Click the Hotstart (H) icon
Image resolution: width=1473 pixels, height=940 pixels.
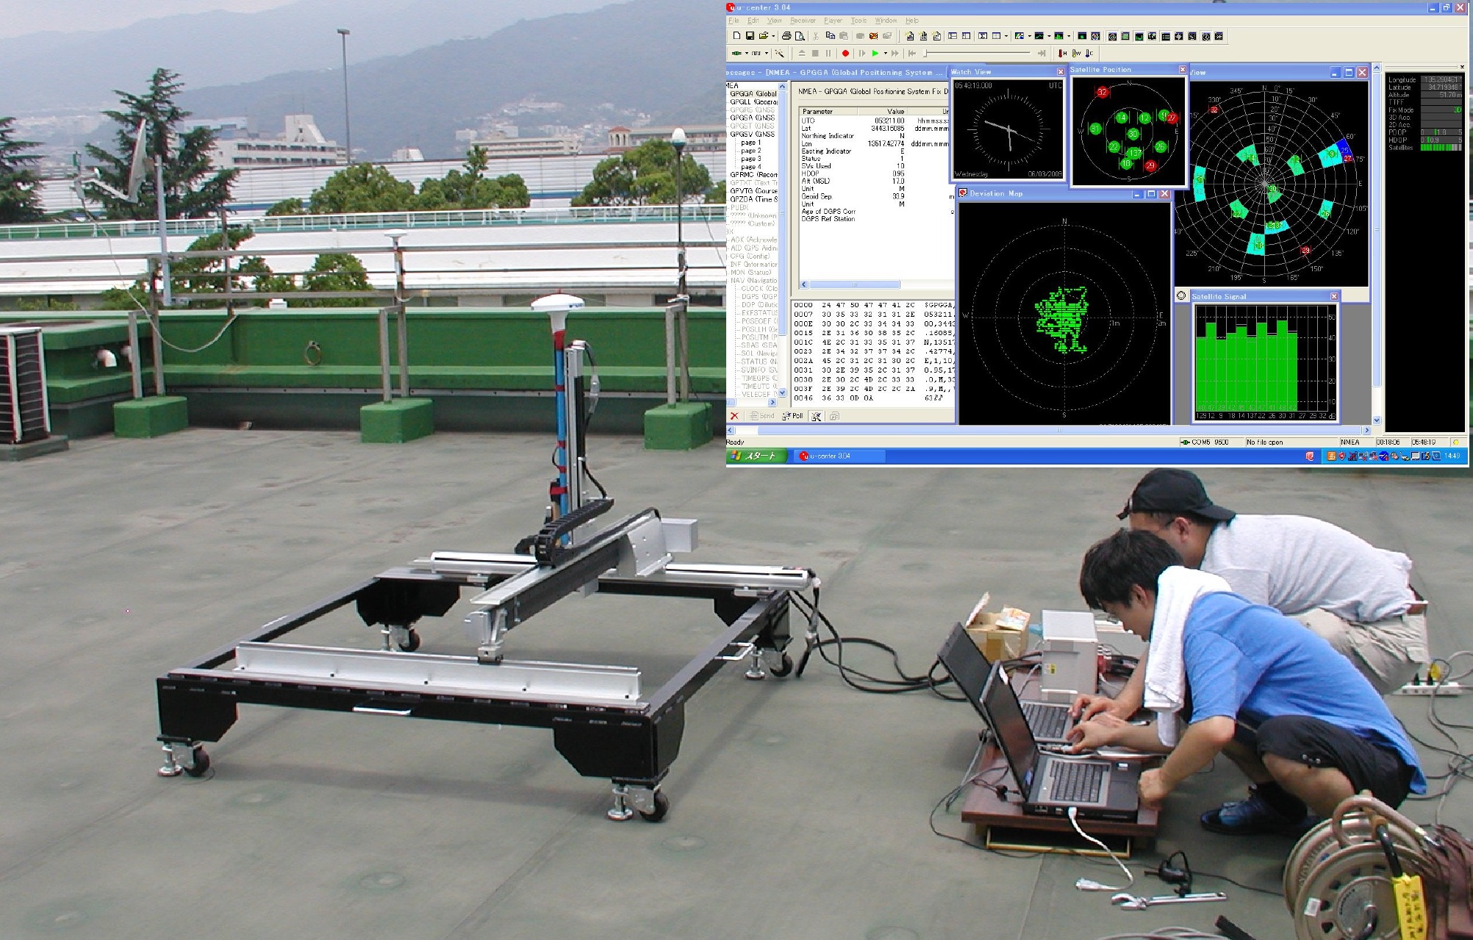tap(1062, 53)
